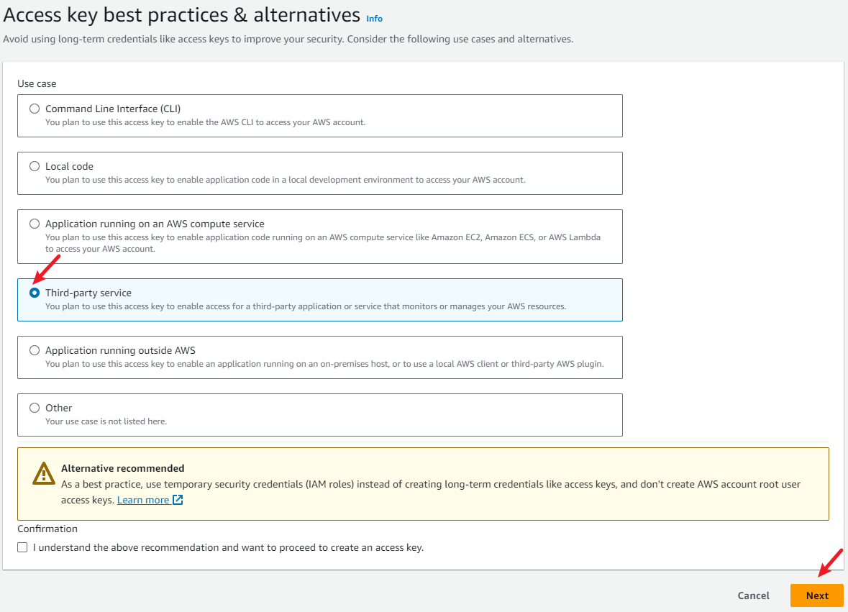The width and height of the screenshot is (848, 612).
Task: Click the description text under Local code
Action: [285, 180]
